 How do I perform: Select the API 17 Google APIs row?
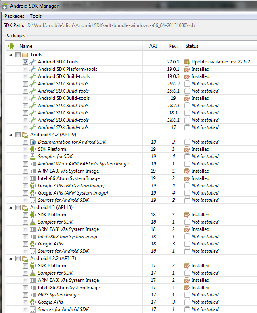[131, 302]
